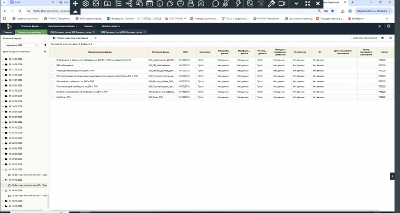This screenshot has width=400, height=213.
Task: Click the printer icon in remote session toolbar
Action: (x=180, y=4)
